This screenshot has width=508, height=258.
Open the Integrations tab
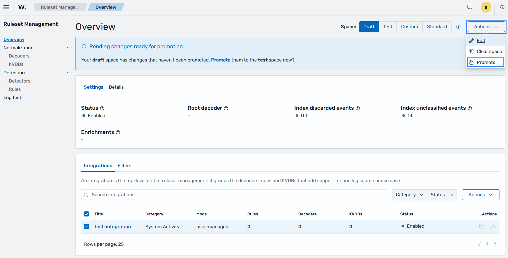click(98, 166)
